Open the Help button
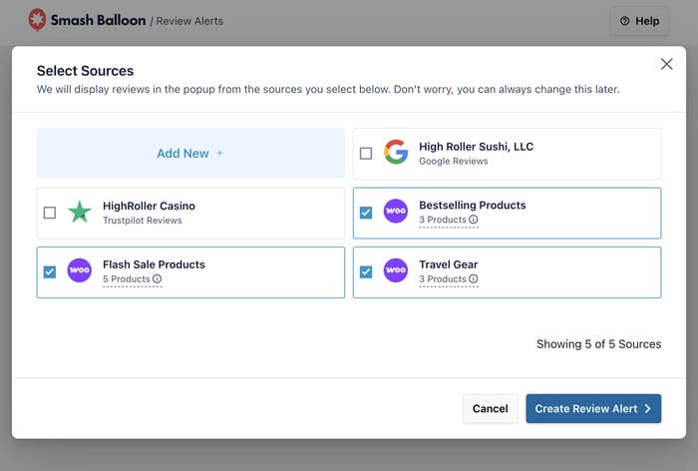 pos(639,21)
